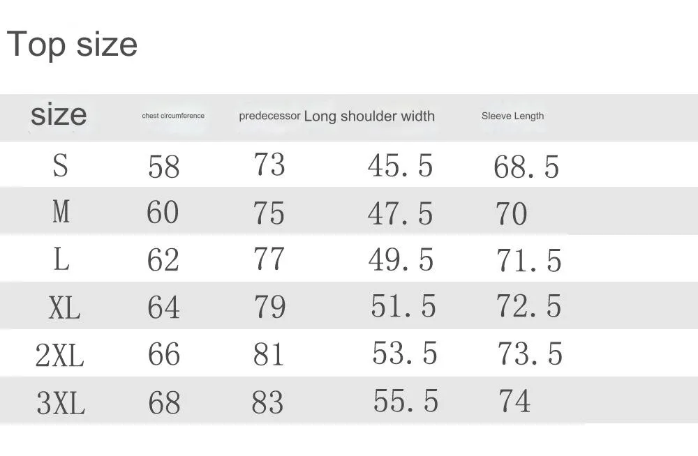This screenshot has width=698, height=456.
Task: Click chest value 66 in 2XL row
Action: (164, 355)
